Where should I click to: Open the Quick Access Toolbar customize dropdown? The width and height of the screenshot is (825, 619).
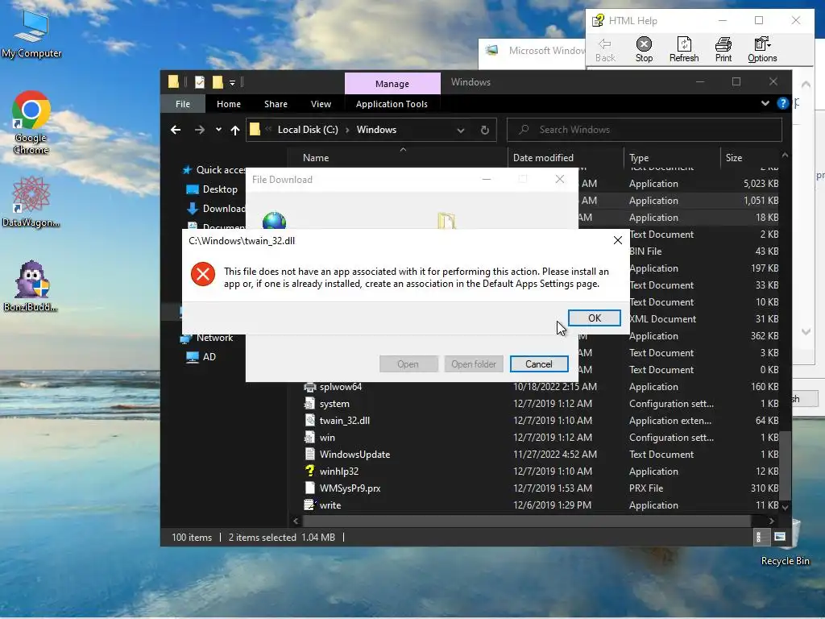click(232, 83)
